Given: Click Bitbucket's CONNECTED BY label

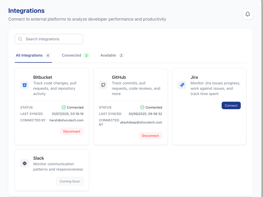Looking at the screenshot, I should (x=33, y=120).
